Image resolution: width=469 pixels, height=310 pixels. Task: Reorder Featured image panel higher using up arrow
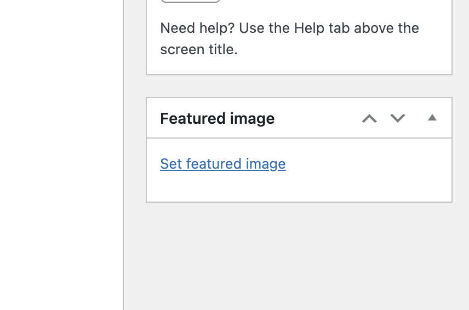point(369,118)
